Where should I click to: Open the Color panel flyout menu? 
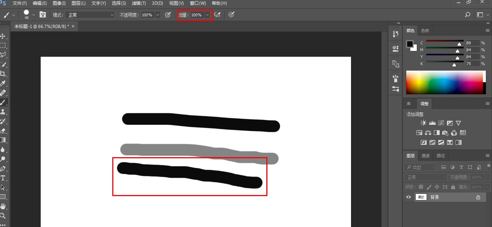coord(488,31)
